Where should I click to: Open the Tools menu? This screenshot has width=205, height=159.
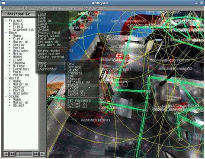coord(86,8)
